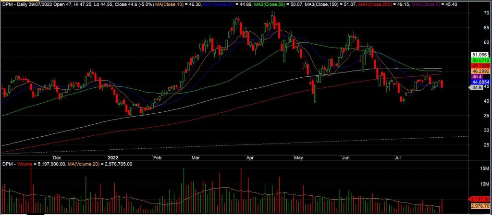Click the 'Volume = 5,197,900.00' pane label

point(40,164)
